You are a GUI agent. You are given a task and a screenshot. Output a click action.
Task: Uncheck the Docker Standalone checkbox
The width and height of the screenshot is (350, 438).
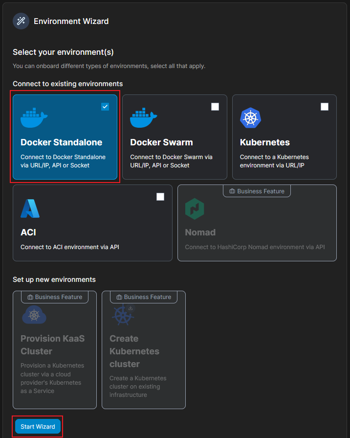coord(105,107)
